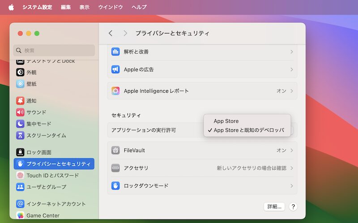Image resolution: width=358 pixels, height=223 pixels.
Task: Open Game Center icon in sidebar
Action: point(20,215)
